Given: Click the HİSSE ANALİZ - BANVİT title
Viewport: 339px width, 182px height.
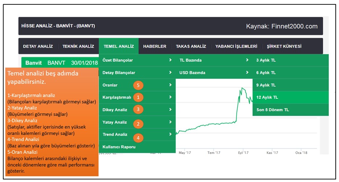Looking at the screenshot, I should click(x=58, y=26).
